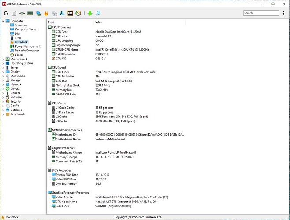
Task: Expand the Motherboard tree node
Action: (3, 59)
